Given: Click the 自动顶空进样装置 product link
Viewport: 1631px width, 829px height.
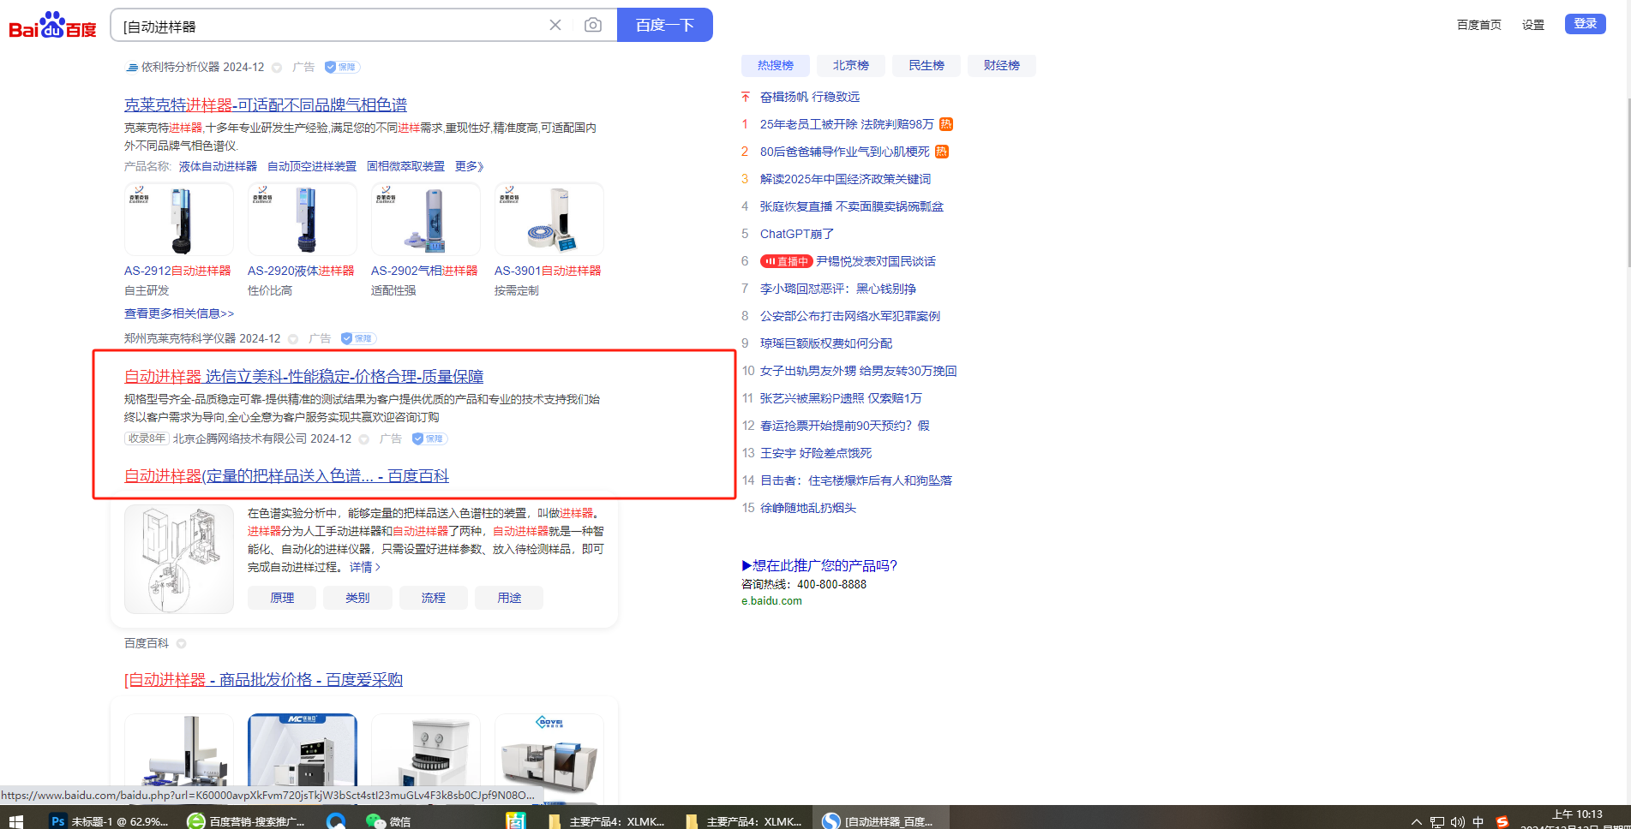Looking at the screenshot, I should pos(312,166).
